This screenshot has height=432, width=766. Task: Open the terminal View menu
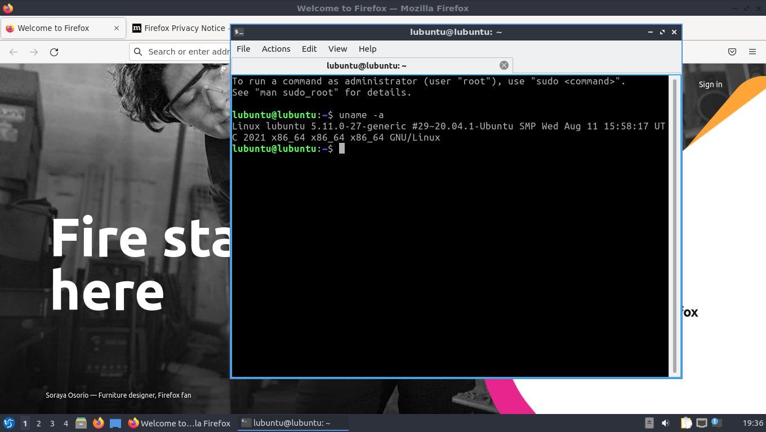[x=338, y=49]
